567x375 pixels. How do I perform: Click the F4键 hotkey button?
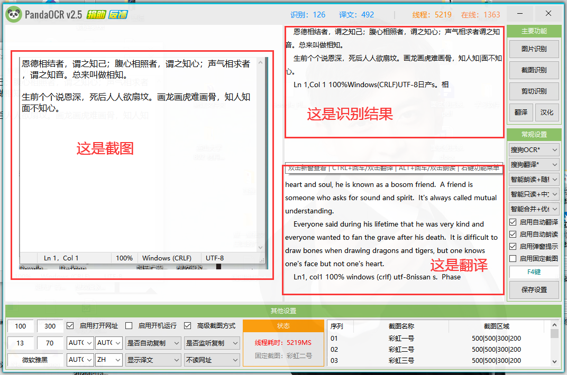pos(534,272)
